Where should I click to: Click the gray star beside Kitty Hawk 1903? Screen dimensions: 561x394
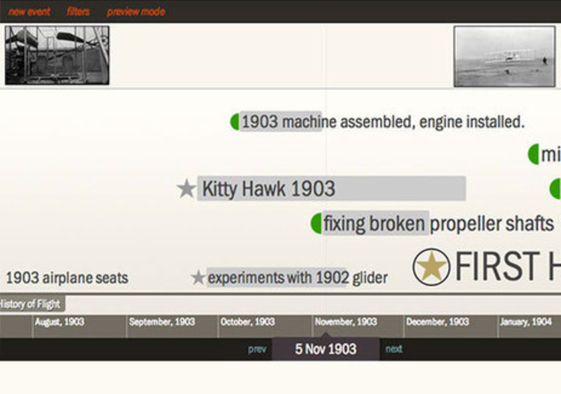tap(186, 189)
